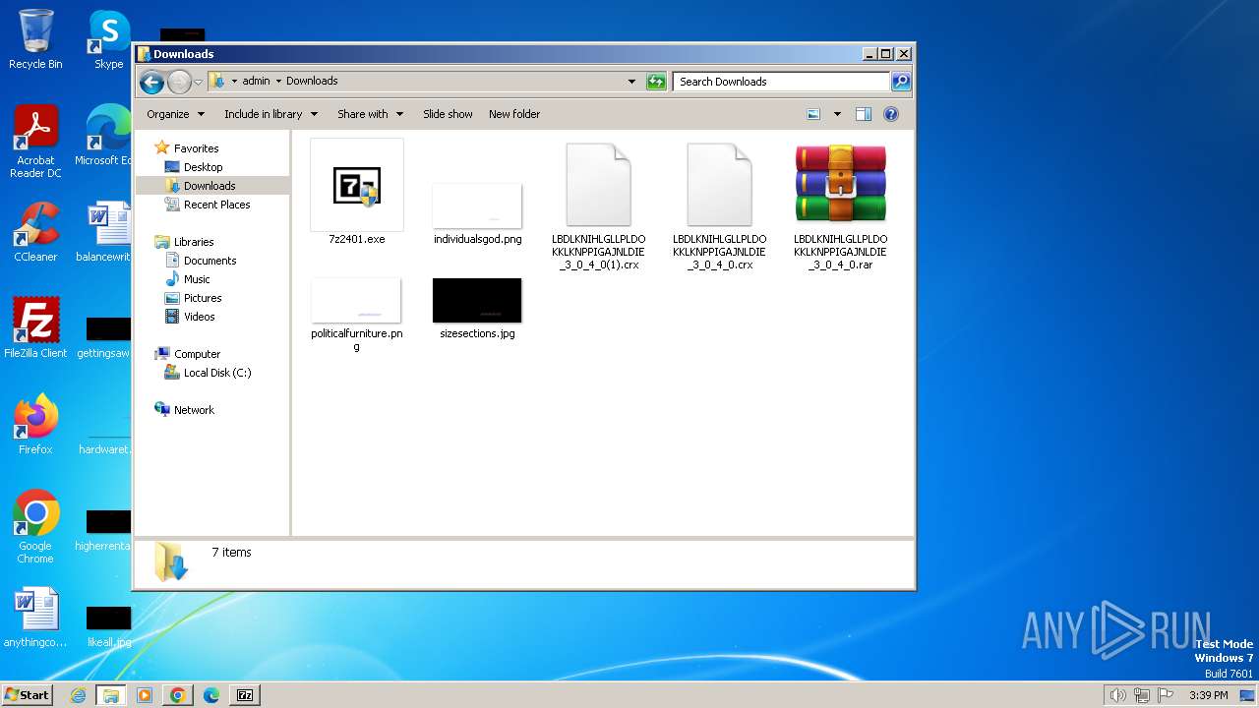Click the search magnifier icon
The height and width of the screenshot is (708, 1259).
(900, 82)
